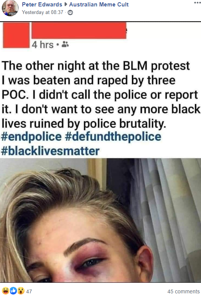This screenshot has height=296, width=201.
Task: Click the 4 hrs timestamp in the screenshot
Action: 43,45
